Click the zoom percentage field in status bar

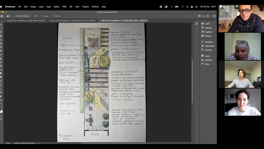pyautogui.click(x=8, y=143)
